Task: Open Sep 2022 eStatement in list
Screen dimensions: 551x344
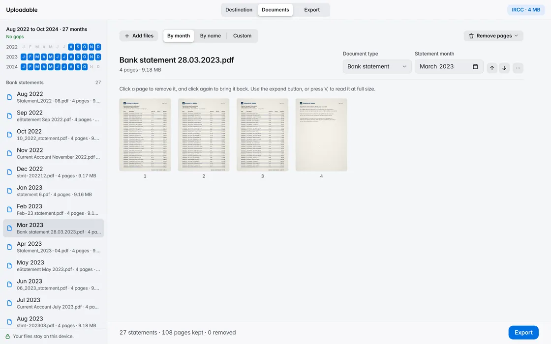Action: (54, 116)
